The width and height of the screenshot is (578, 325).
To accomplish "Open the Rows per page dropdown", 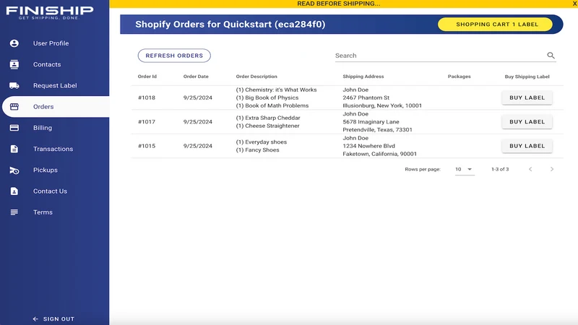I will 465,169.
